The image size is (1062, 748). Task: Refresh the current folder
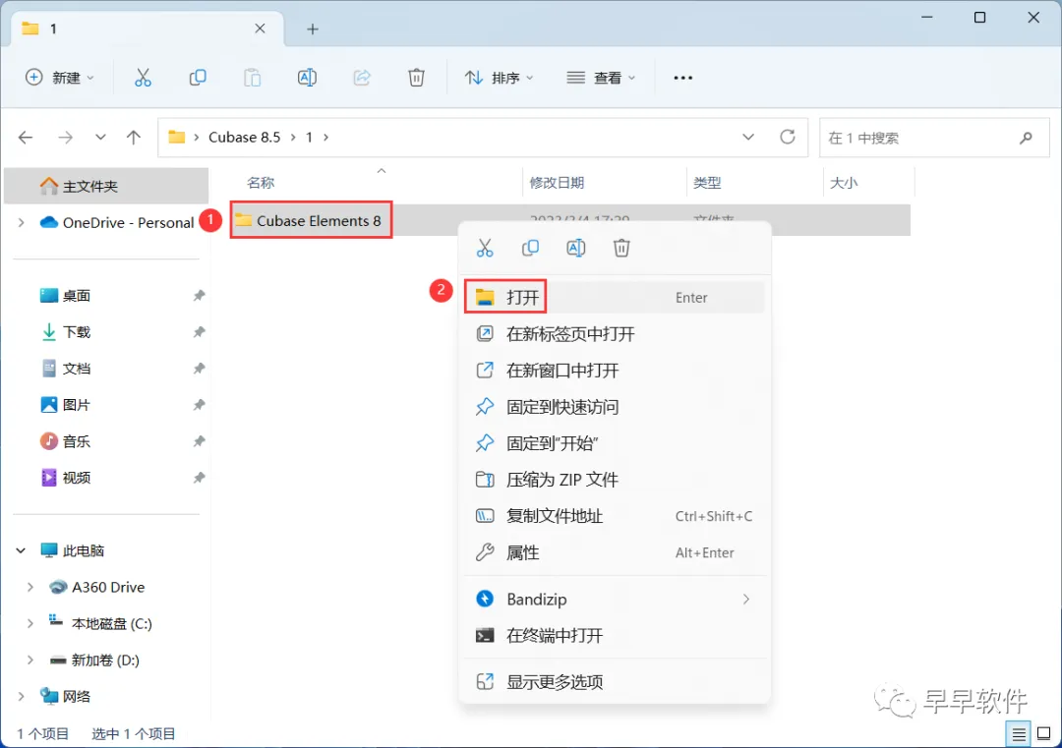pos(787,137)
